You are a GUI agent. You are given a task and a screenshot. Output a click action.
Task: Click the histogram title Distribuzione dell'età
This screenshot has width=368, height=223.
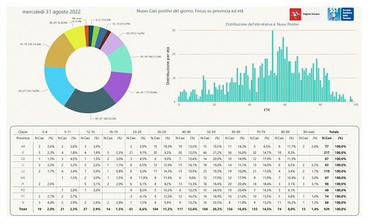coord(262,24)
